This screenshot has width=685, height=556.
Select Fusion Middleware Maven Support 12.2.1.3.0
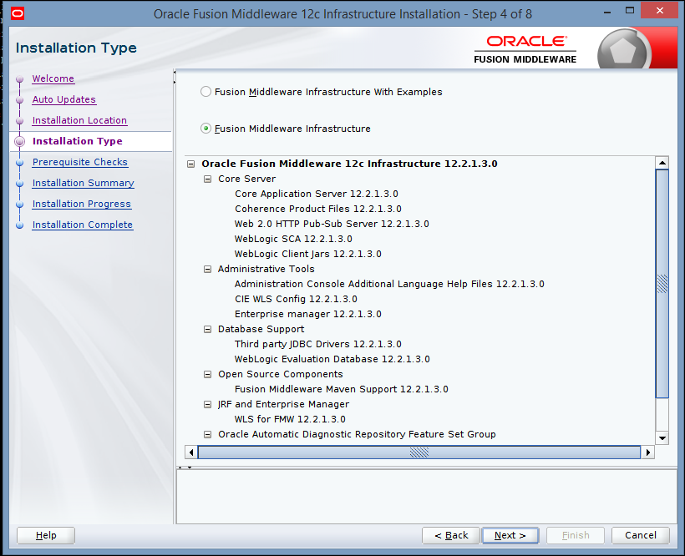pyautogui.click(x=341, y=389)
